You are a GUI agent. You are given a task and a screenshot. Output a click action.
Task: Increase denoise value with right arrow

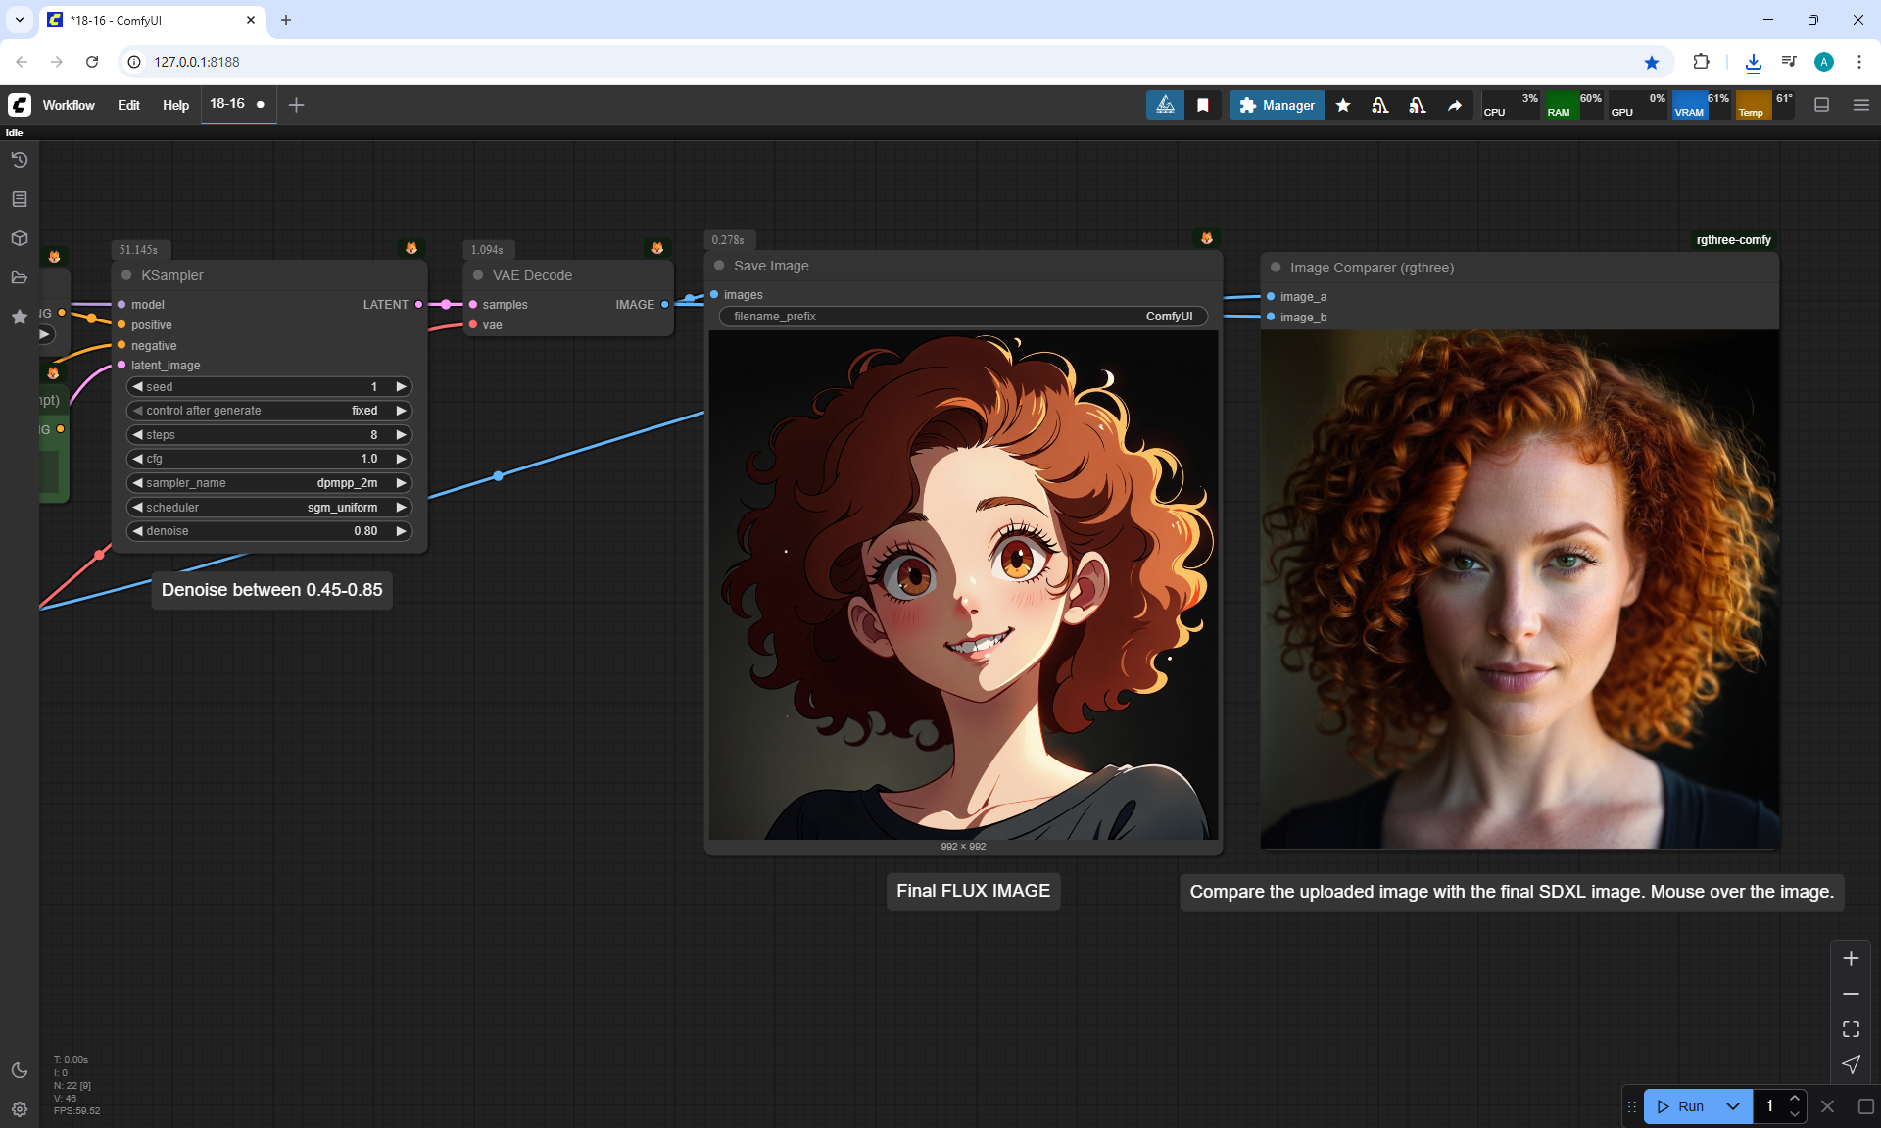[401, 531]
